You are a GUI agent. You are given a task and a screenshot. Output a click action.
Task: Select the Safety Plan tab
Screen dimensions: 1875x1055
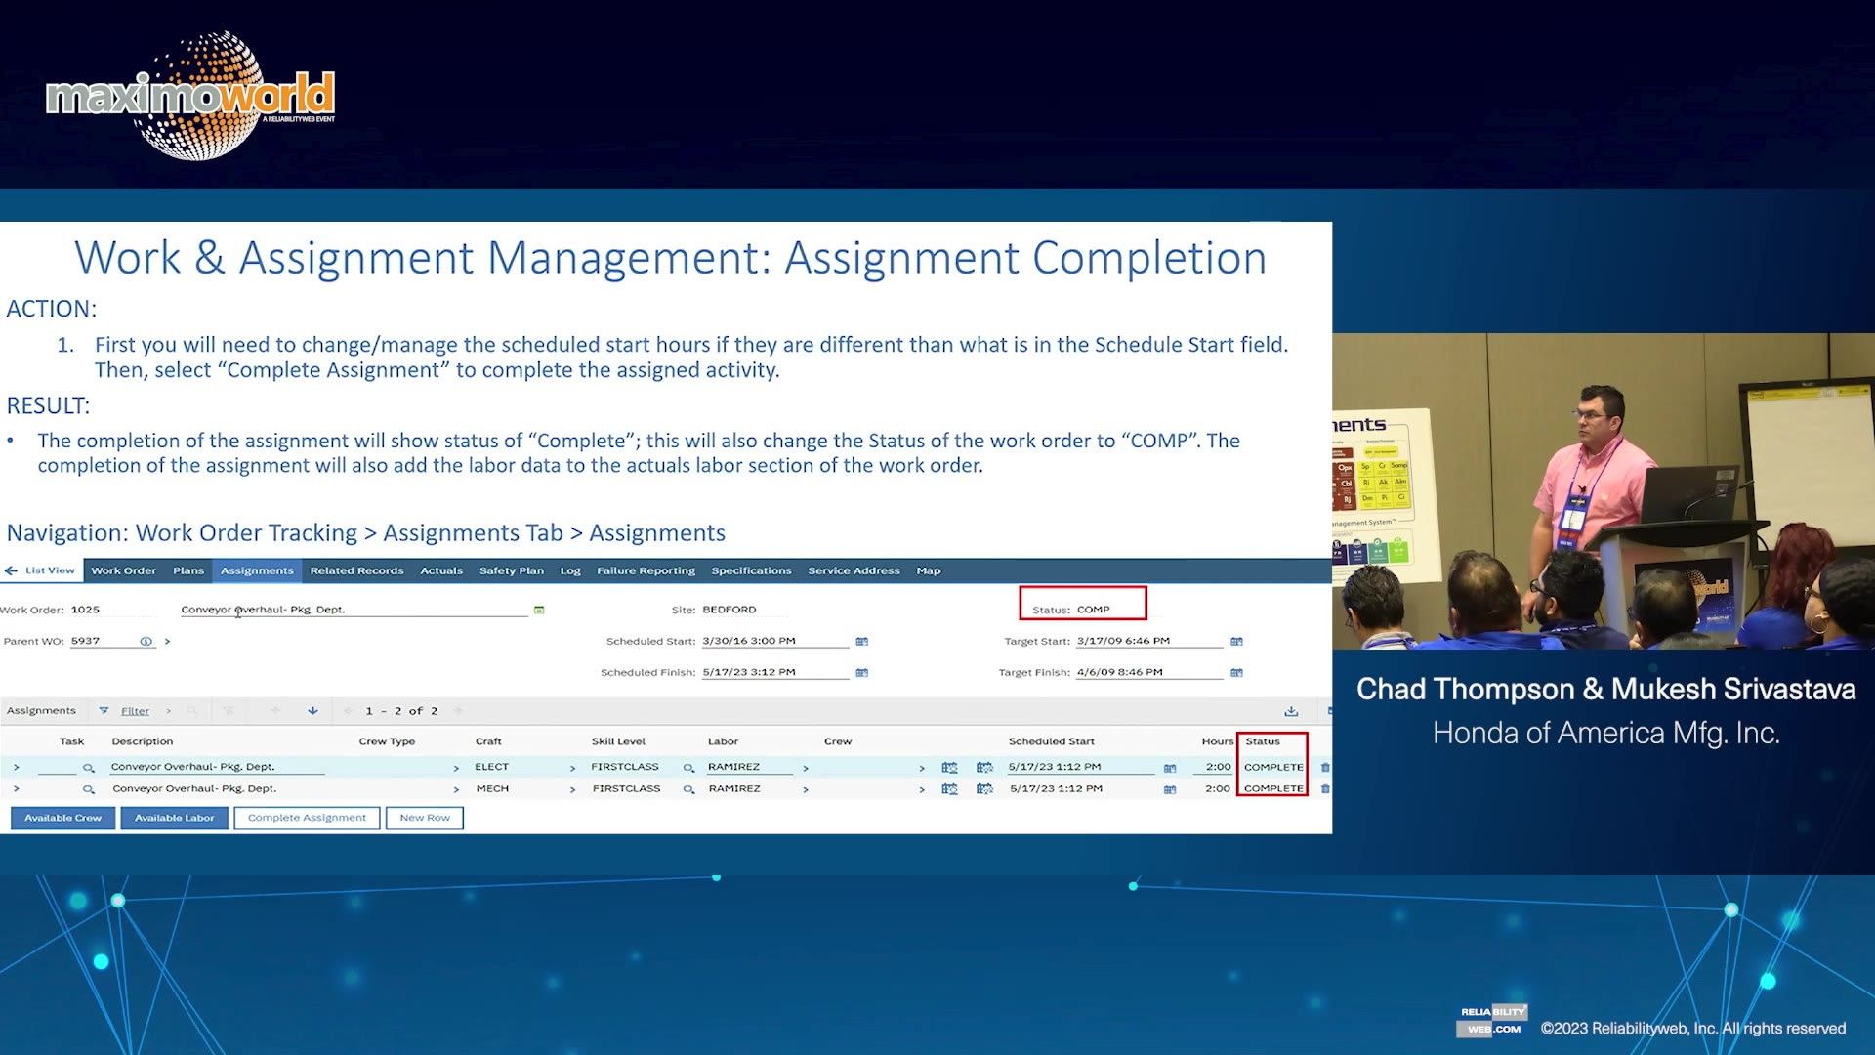[x=511, y=570]
